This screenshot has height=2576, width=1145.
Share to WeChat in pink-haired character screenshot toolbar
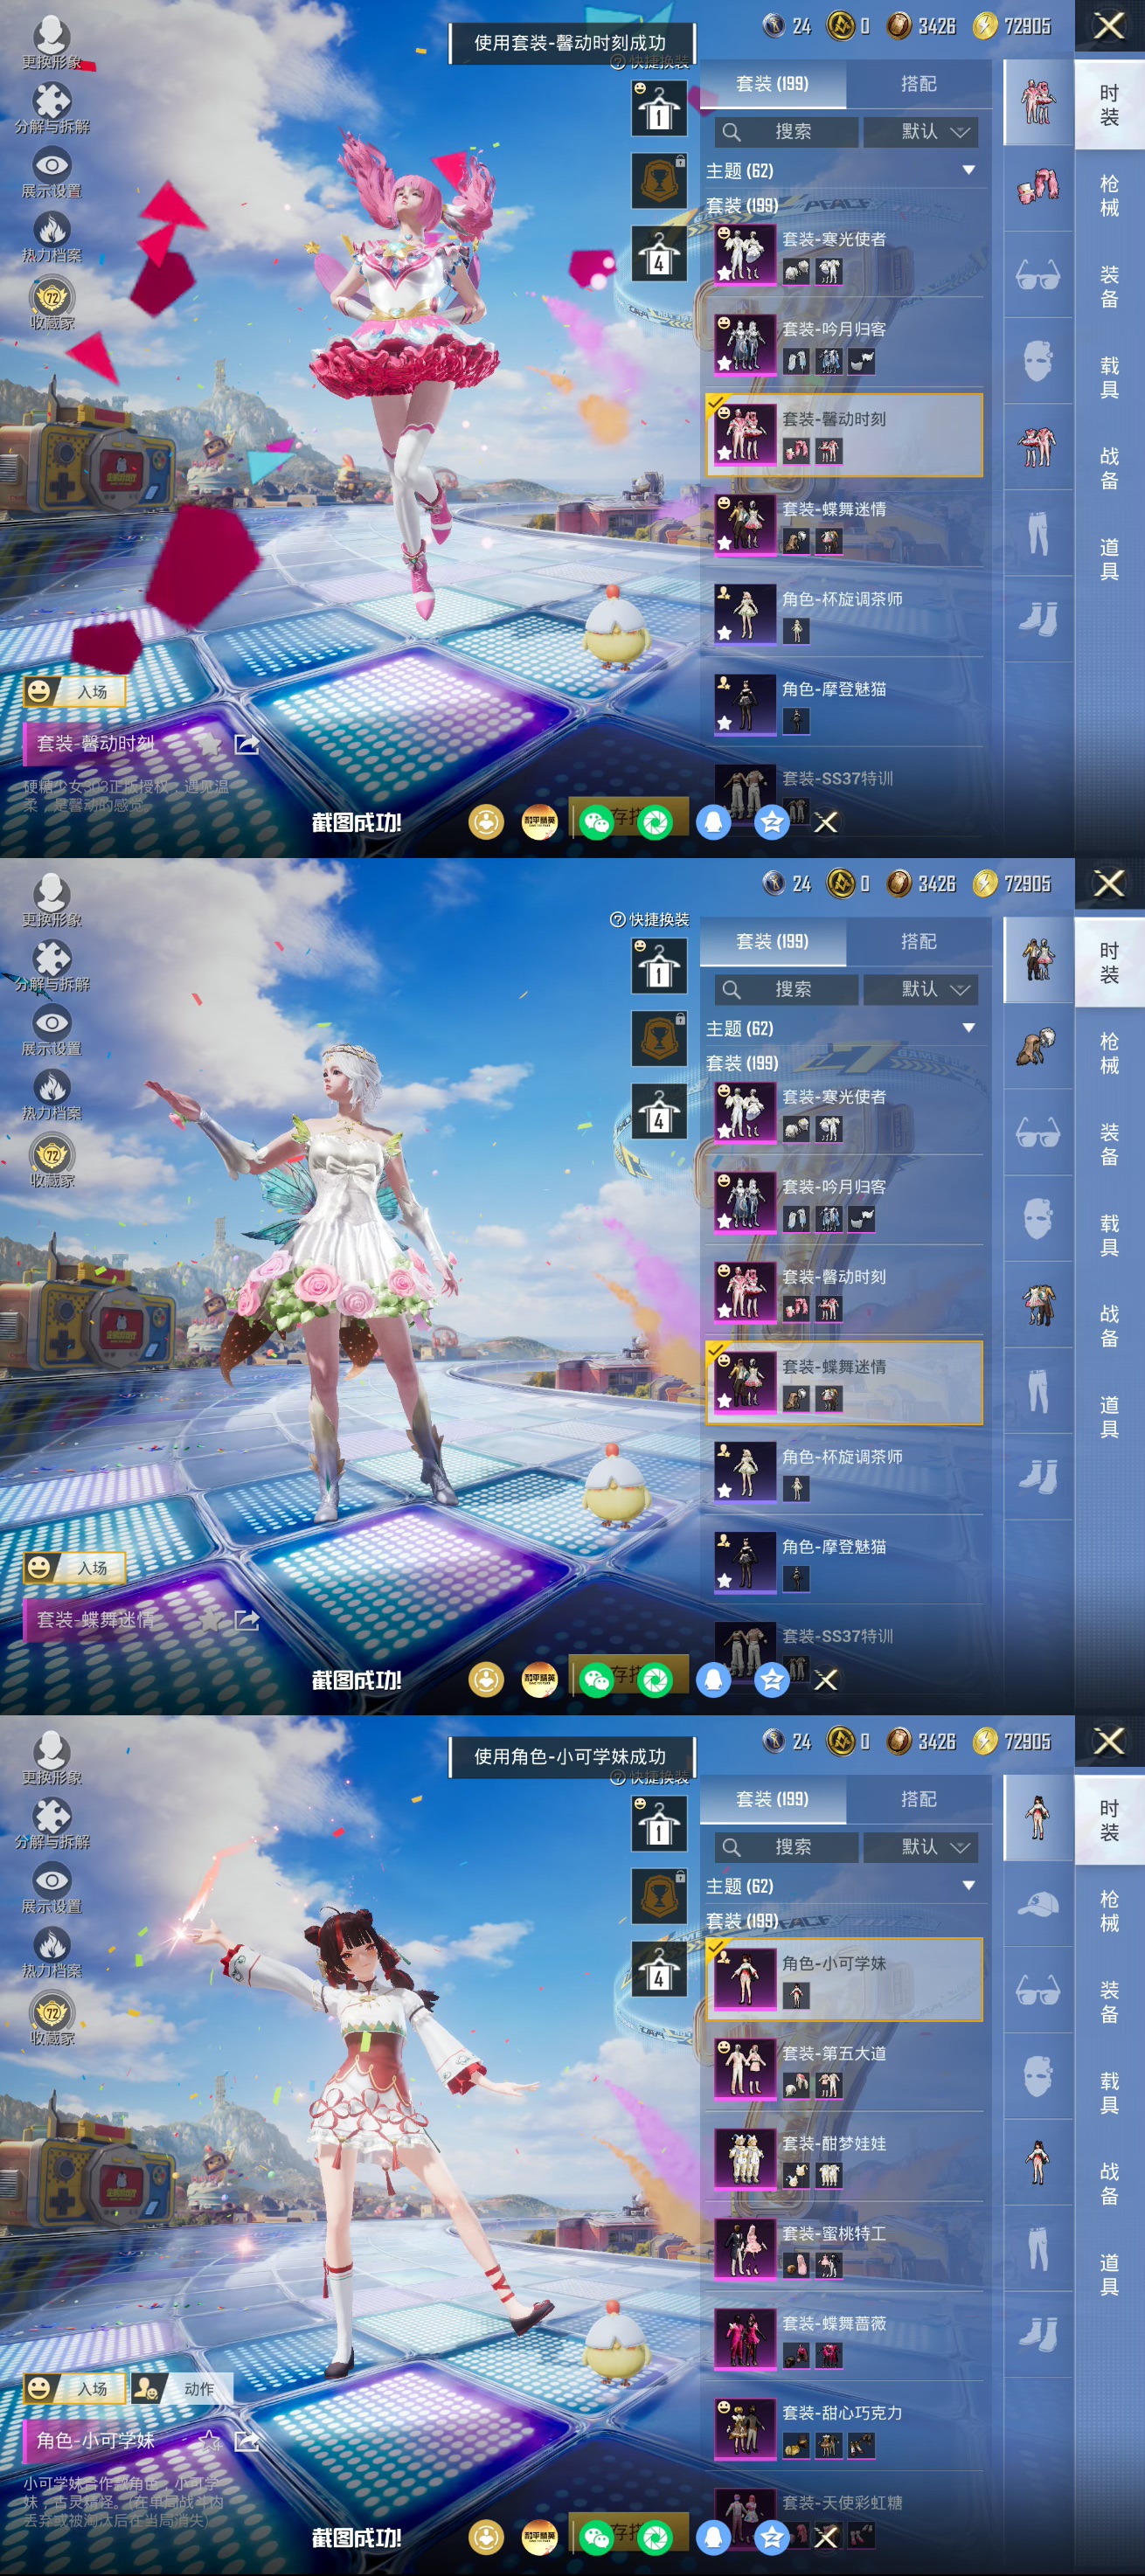[x=597, y=822]
